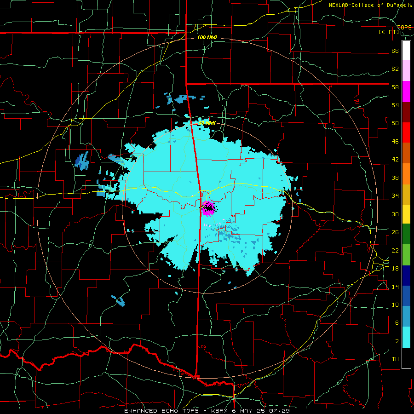Screen dimensions: 414x414
Task: Click the light orange legend swatch
Action: coord(406,174)
